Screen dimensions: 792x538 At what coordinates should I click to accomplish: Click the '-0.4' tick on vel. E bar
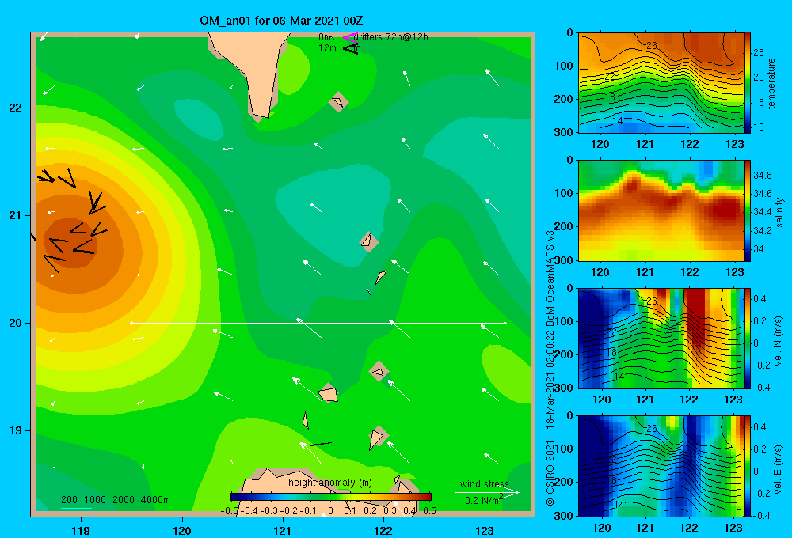click(x=761, y=515)
